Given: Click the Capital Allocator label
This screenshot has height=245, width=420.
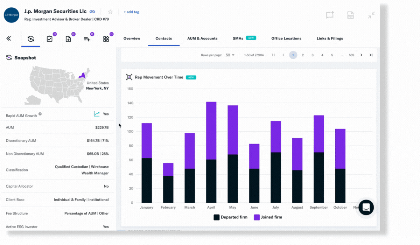Looking at the screenshot, I should point(19,187).
